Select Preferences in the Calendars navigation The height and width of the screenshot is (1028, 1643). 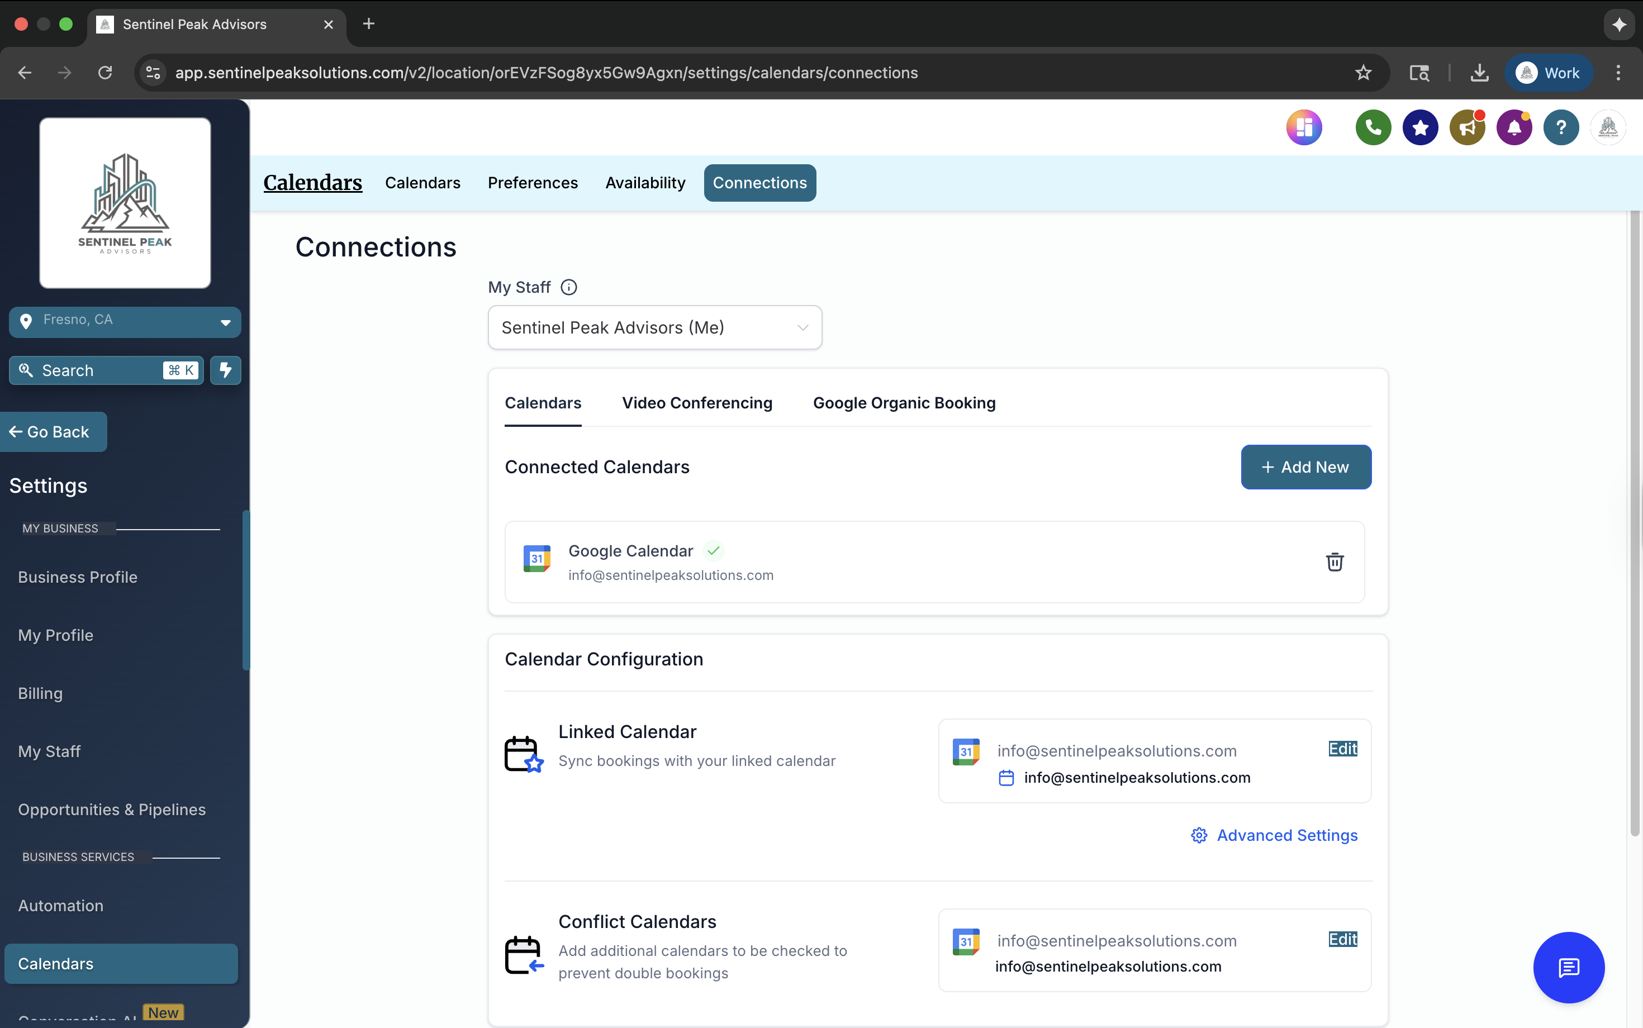pyautogui.click(x=533, y=182)
